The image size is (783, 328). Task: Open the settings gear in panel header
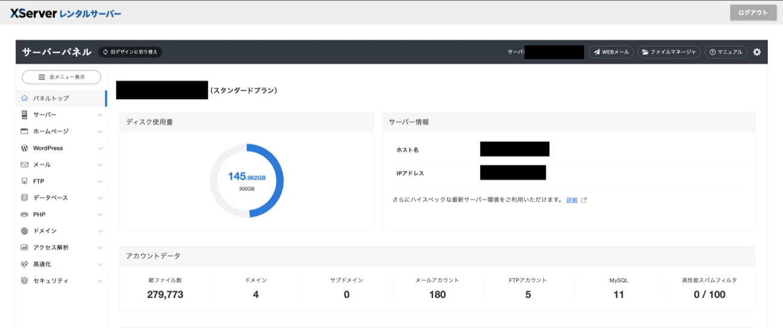click(x=757, y=52)
